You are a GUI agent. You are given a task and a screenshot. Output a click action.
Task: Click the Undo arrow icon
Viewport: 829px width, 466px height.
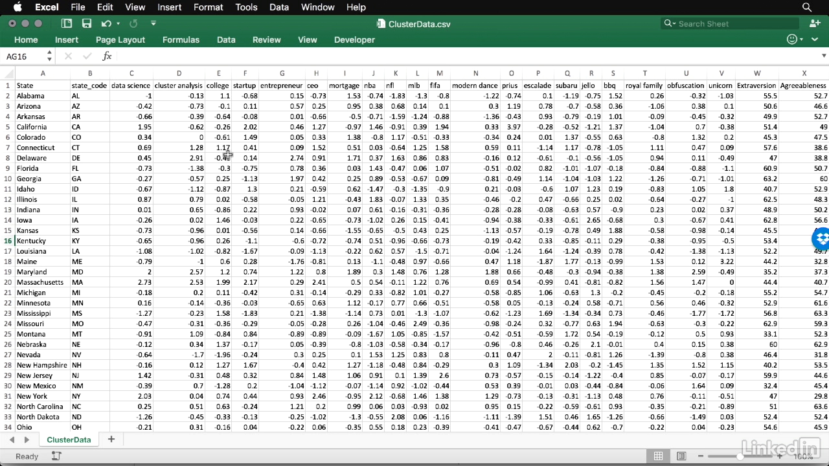pos(106,23)
